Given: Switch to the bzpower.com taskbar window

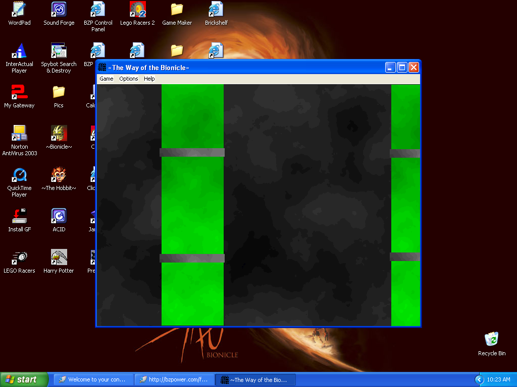Looking at the screenshot, I should click(x=175, y=379).
